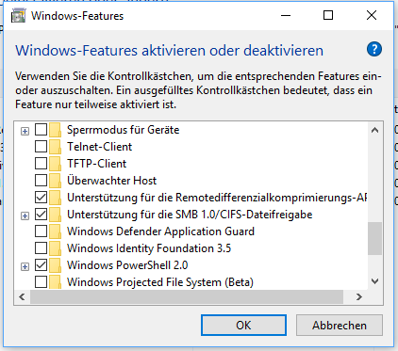Click folder icon beside Windows PowerShell 2.0
The height and width of the screenshot is (351, 398).
coord(55,265)
